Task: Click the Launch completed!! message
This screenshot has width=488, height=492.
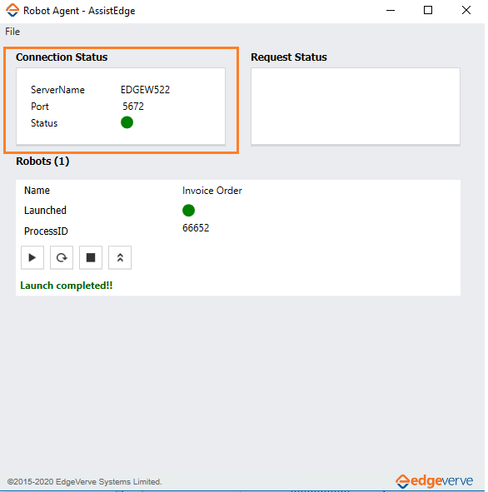Action: [x=67, y=286]
